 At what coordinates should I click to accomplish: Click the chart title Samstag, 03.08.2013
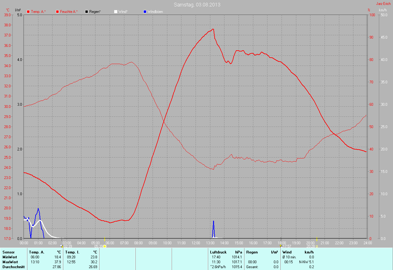coord(197,5)
